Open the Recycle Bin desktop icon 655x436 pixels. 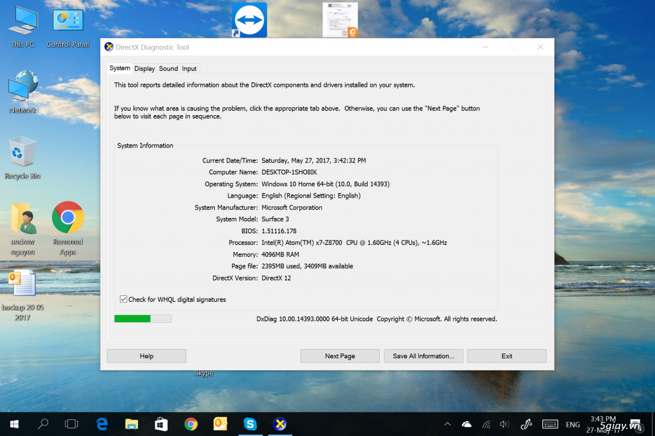click(22, 153)
